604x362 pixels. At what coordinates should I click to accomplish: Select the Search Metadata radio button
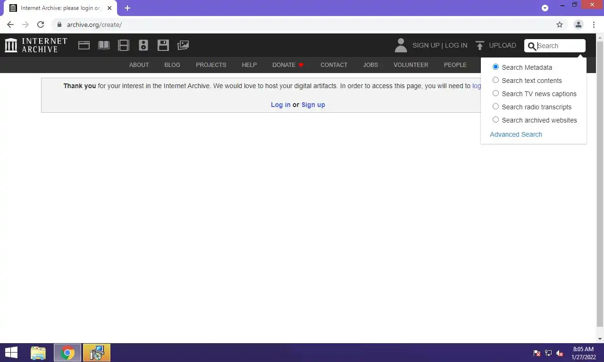(495, 67)
